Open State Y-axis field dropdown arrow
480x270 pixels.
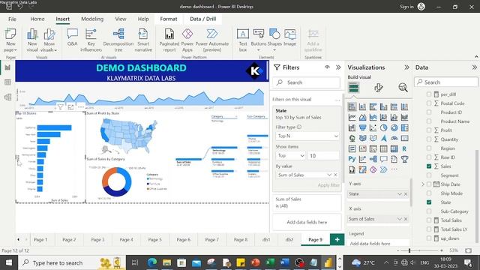pos(400,194)
